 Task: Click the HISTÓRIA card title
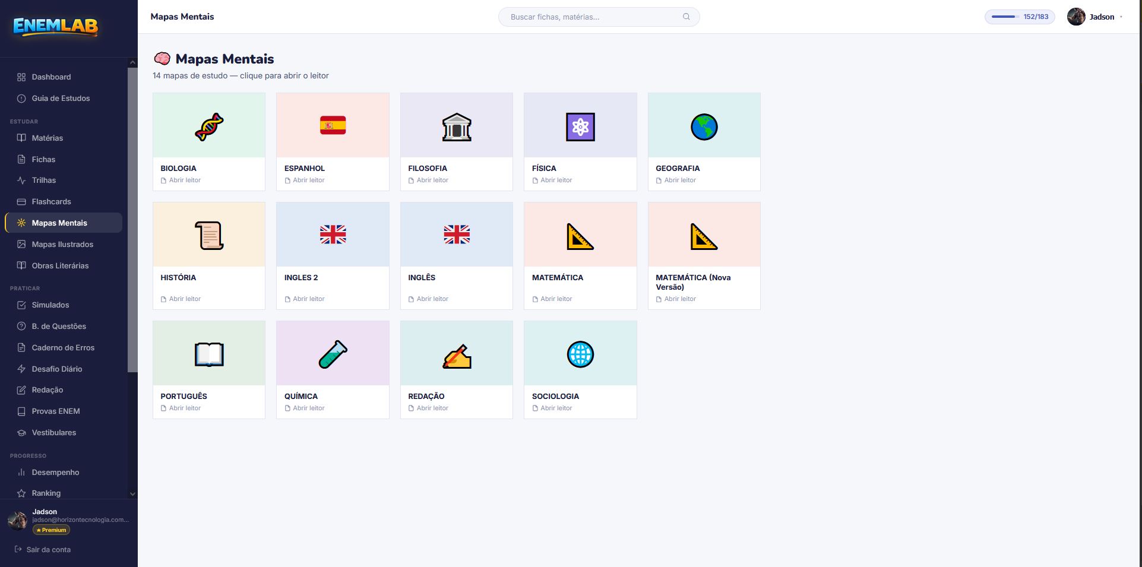[178, 278]
